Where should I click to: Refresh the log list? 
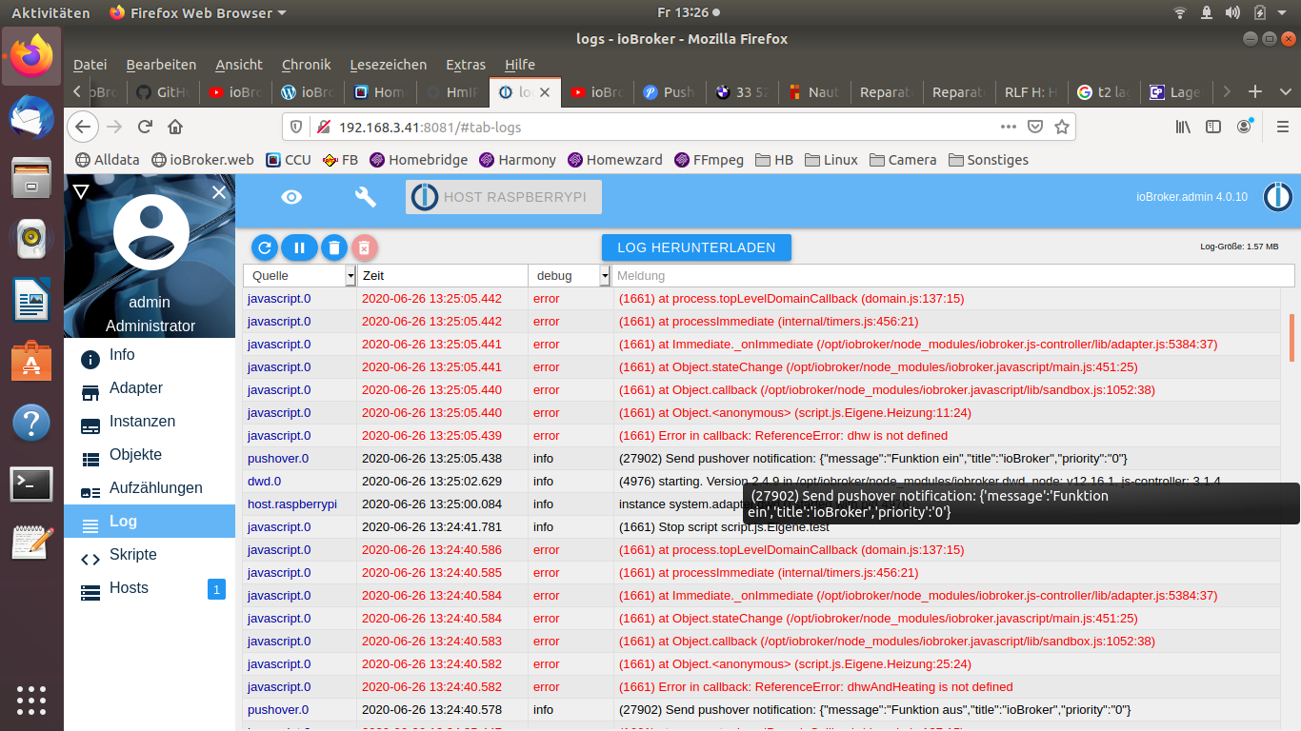[265, 247]
